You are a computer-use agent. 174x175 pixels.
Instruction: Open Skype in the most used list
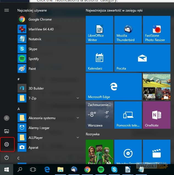pos(33,49)
